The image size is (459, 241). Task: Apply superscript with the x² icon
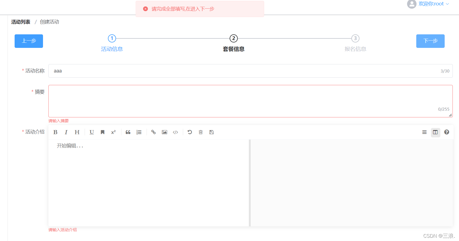113,132
